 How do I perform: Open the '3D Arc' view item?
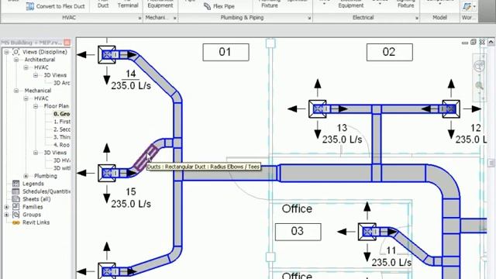coord(62,83)
